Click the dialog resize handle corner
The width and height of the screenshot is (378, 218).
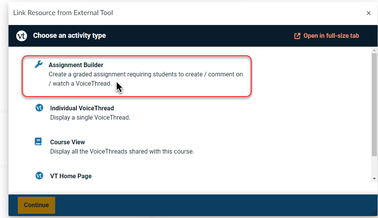tap(375, 213)
